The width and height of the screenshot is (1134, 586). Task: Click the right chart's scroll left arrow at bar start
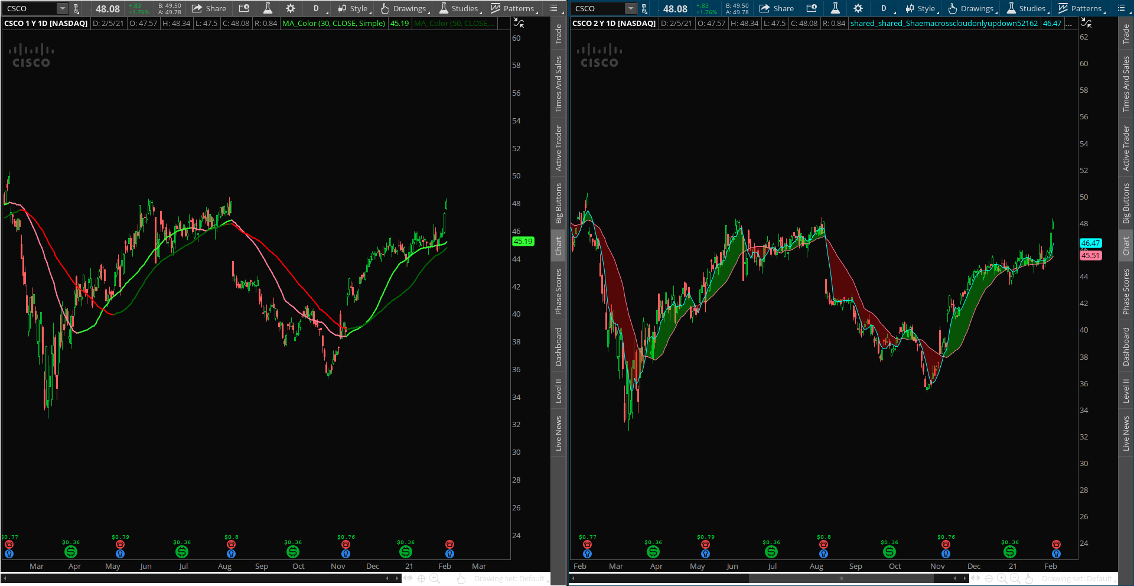click(x=573, y=578)
